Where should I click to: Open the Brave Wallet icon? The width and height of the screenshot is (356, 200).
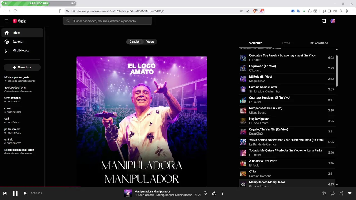[x=335, y=11]
